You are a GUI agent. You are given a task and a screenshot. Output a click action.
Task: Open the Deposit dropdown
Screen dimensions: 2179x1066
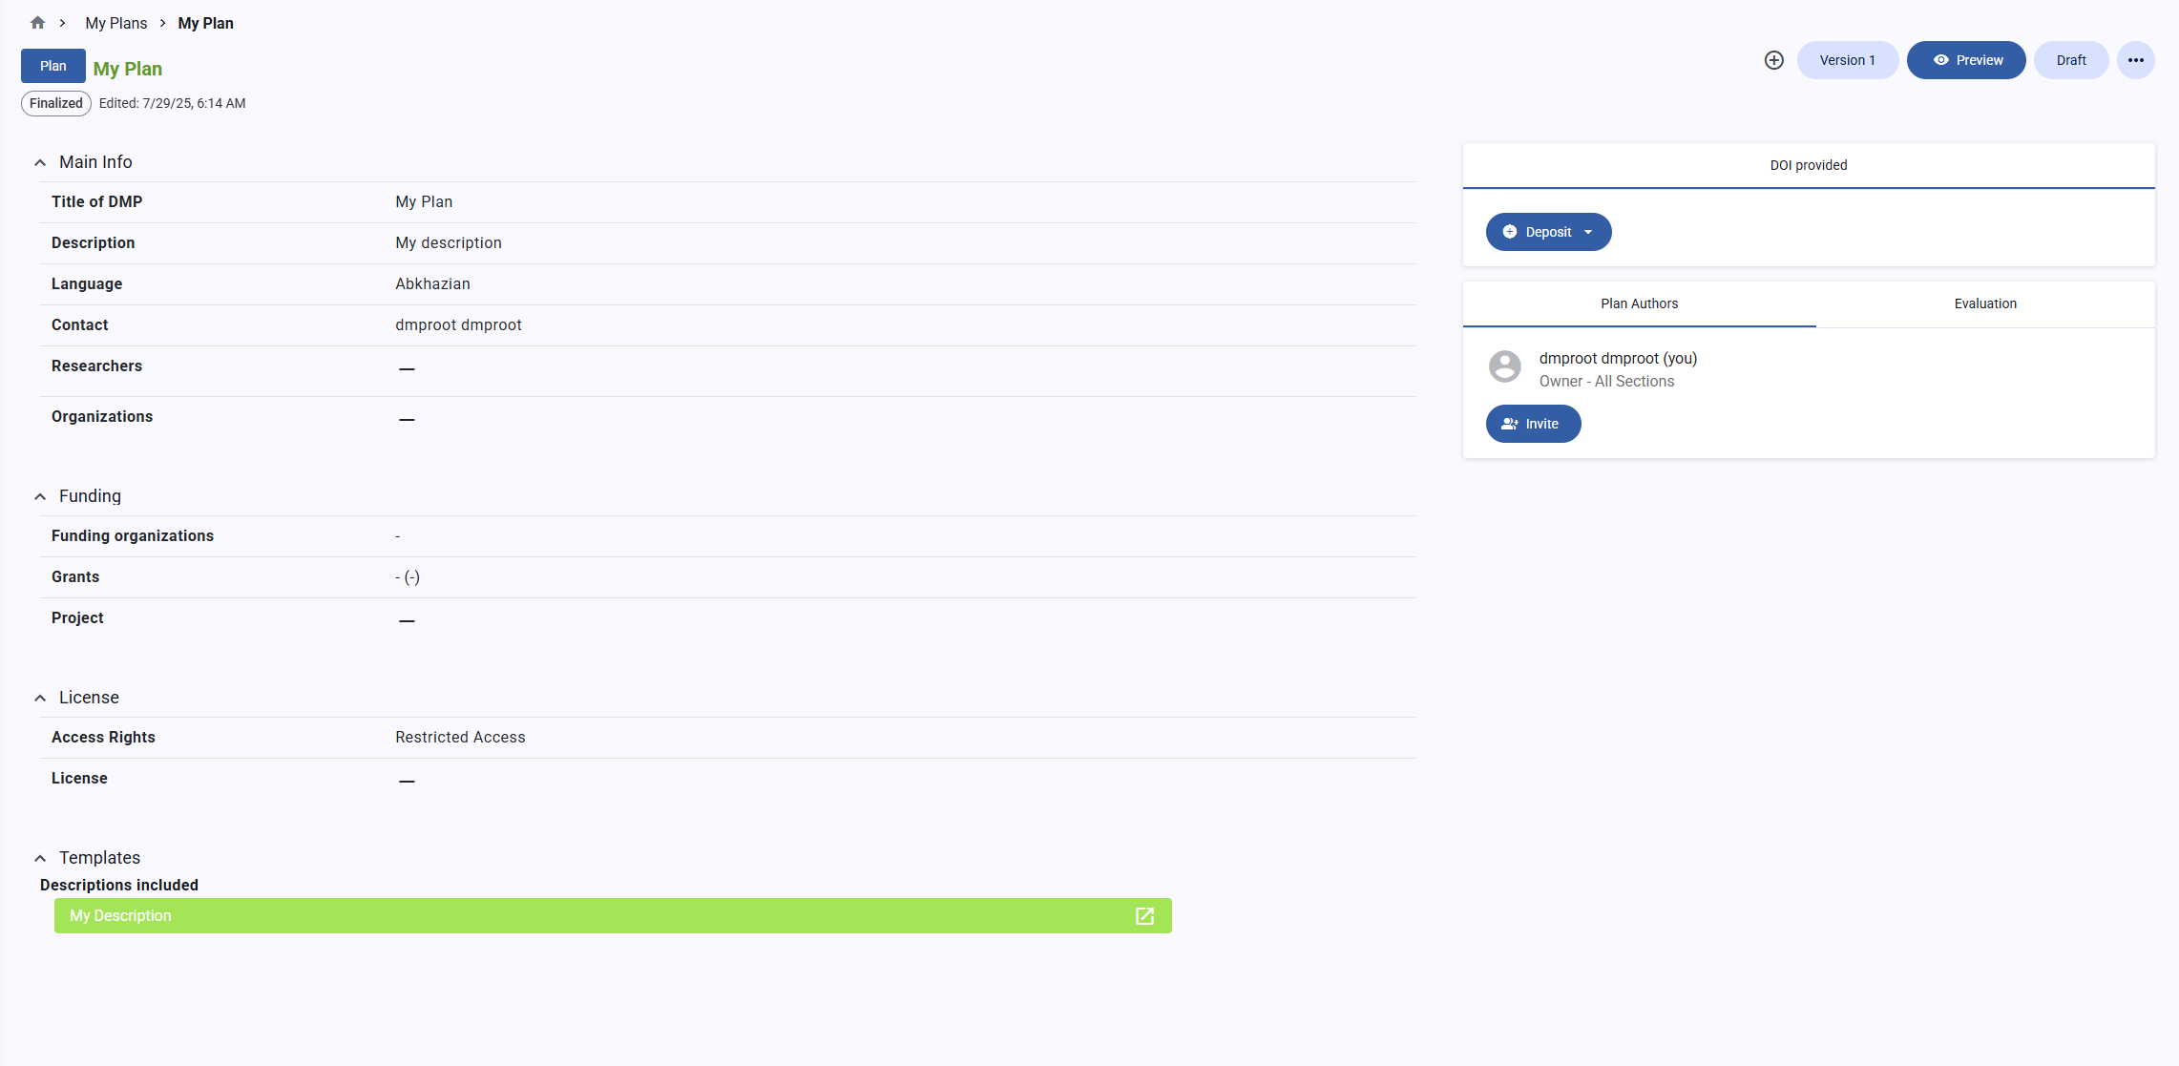1547,232
